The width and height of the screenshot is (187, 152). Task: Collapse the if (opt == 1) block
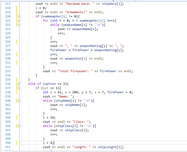tap(19, 88)
